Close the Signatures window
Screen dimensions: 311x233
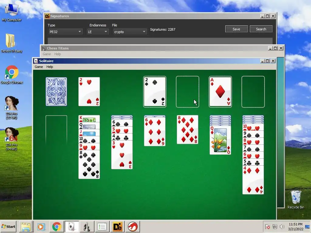[x=273, y=16]
